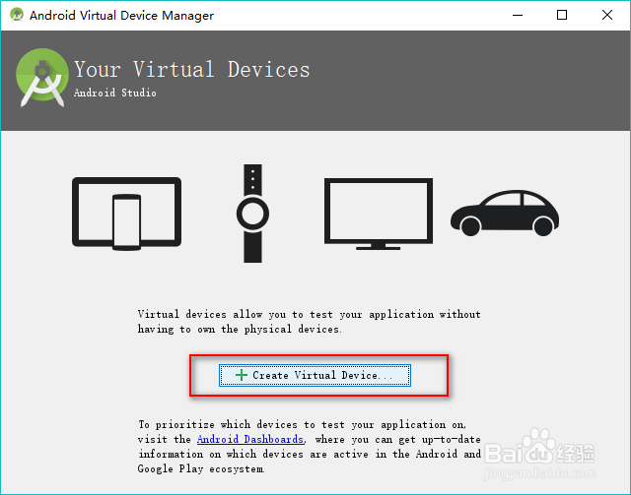
Task: Close the Android Virtual Device Manager window
Action: 607,16
